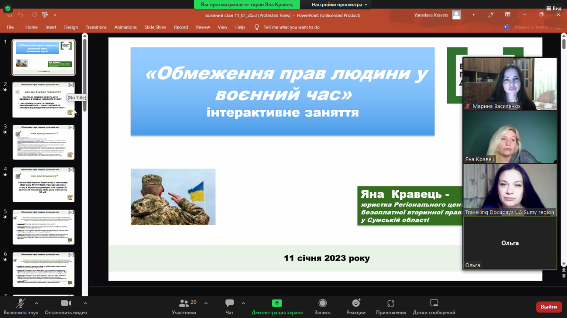Open Настройки просмотра dropdown
This screenshot has height=318, width=567.
339,5
